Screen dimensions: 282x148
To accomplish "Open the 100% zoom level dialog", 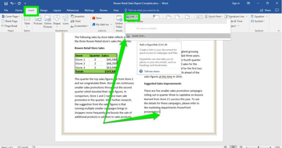I will (x=277, y=147).
